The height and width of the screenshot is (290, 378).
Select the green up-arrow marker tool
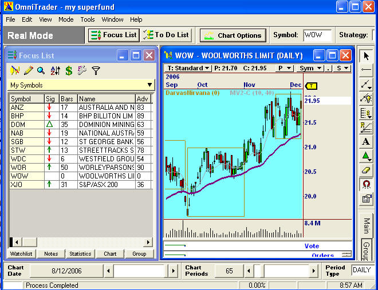pos(366,156)
